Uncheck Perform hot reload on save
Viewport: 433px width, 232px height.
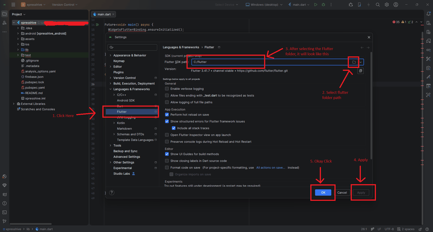pos(167,115)
